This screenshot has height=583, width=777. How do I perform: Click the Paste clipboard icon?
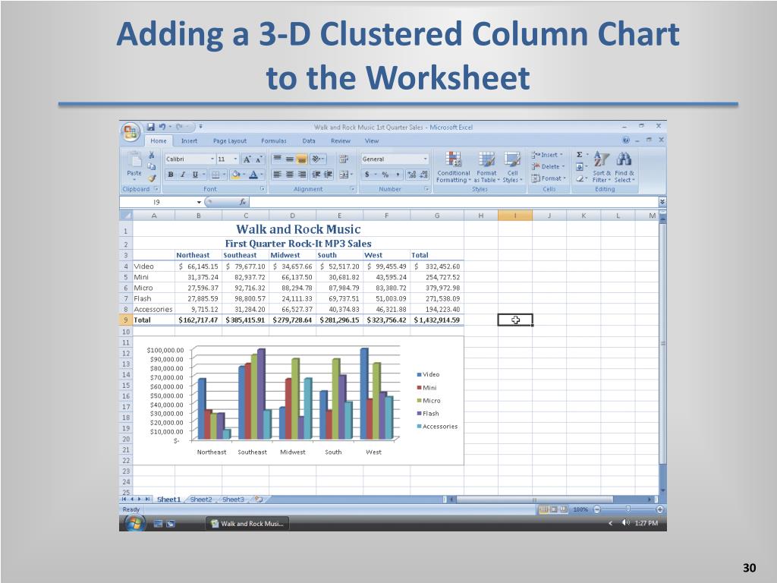point(134,159)
